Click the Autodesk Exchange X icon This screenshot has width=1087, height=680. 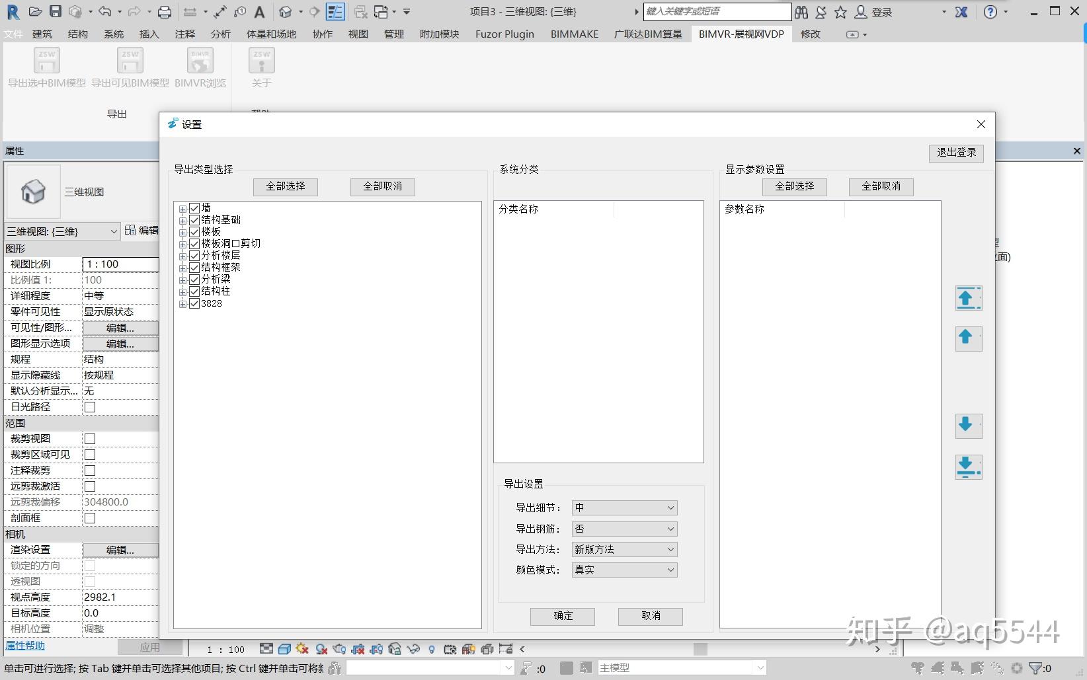pos(961,12)
